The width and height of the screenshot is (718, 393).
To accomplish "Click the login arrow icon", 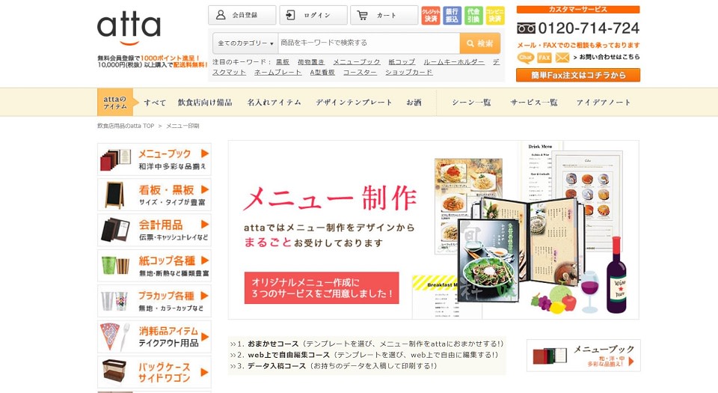I will [290, 15].
